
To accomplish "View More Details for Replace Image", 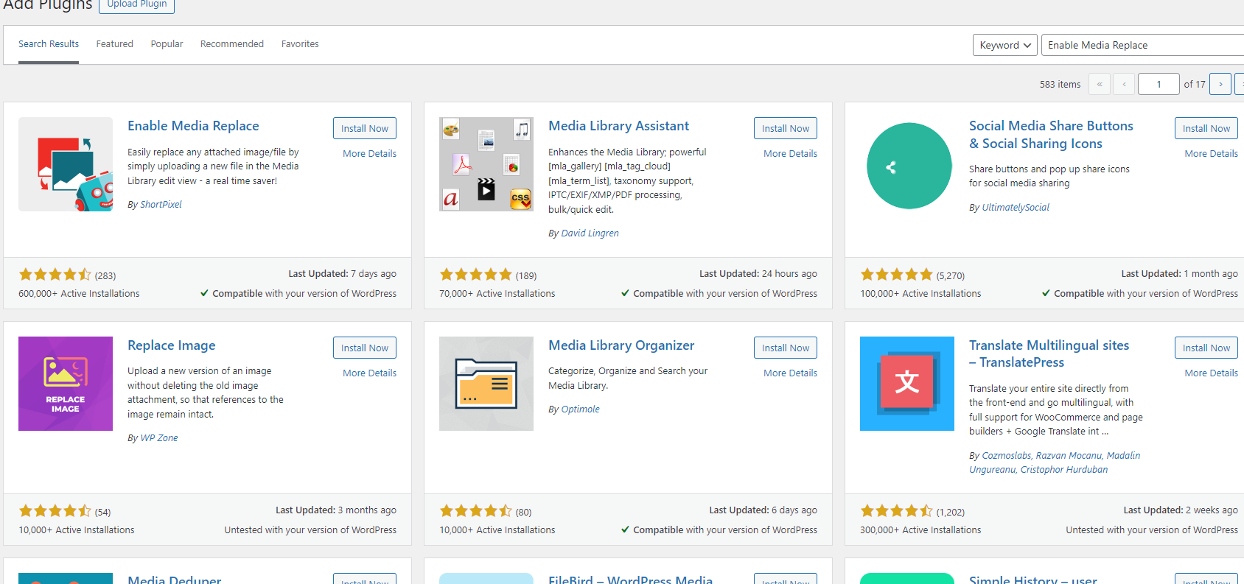I will 369,373.
